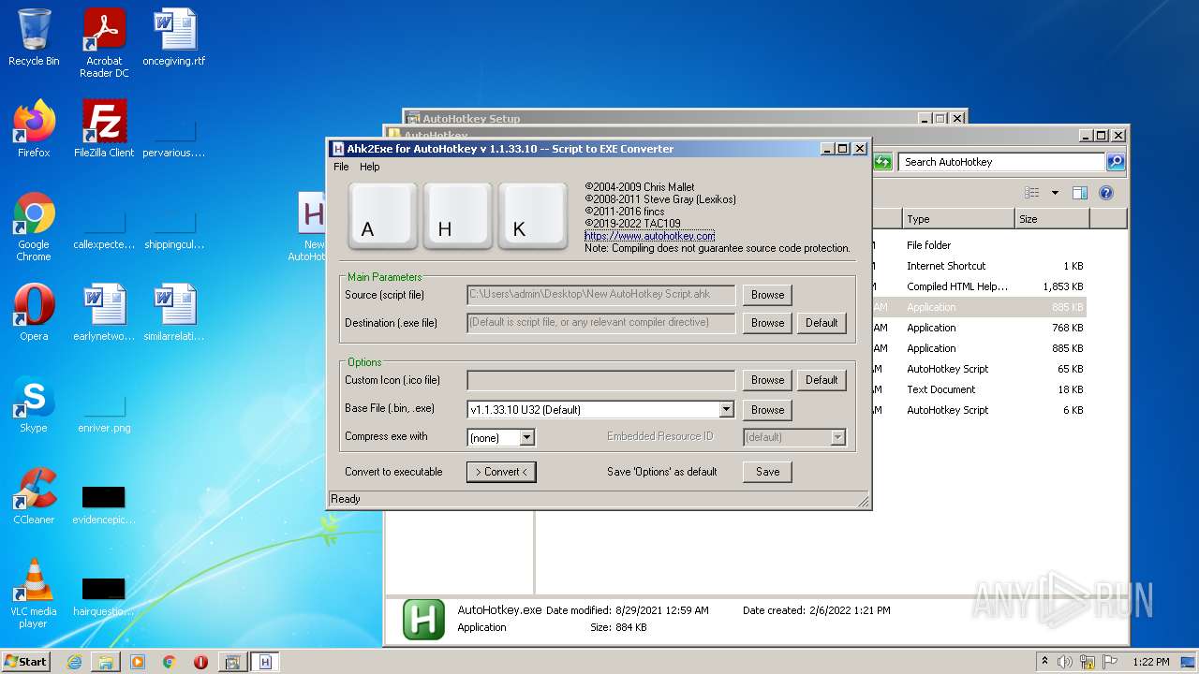Click Opera icon in taskbar
This screenshot has width=1199, height=674.
200,662
